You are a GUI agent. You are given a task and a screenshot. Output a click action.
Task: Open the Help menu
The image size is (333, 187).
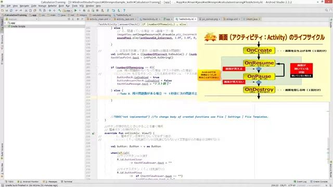click(98, 6)
